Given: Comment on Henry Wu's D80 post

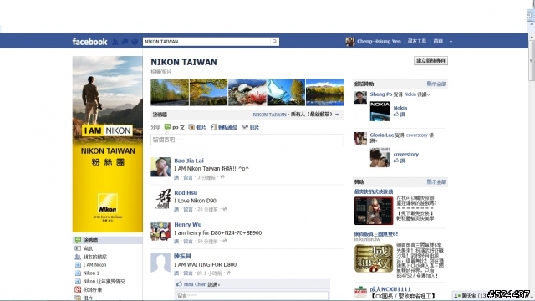Looking at the screenshot, I should pyautogui.click(x=188, y=242).
